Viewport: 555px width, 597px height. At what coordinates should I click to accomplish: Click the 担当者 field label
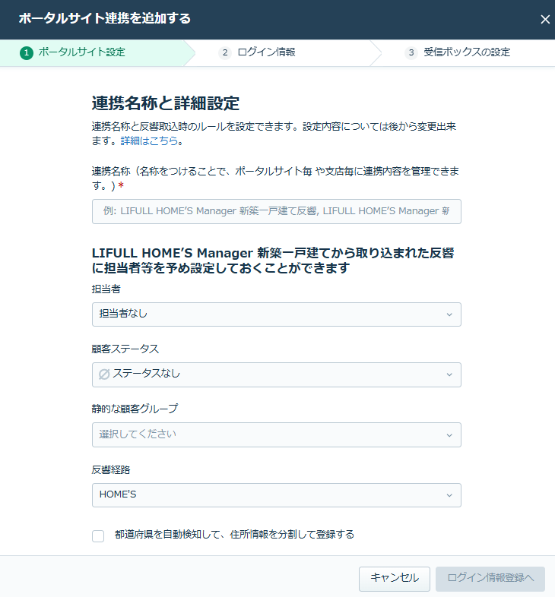106,289
